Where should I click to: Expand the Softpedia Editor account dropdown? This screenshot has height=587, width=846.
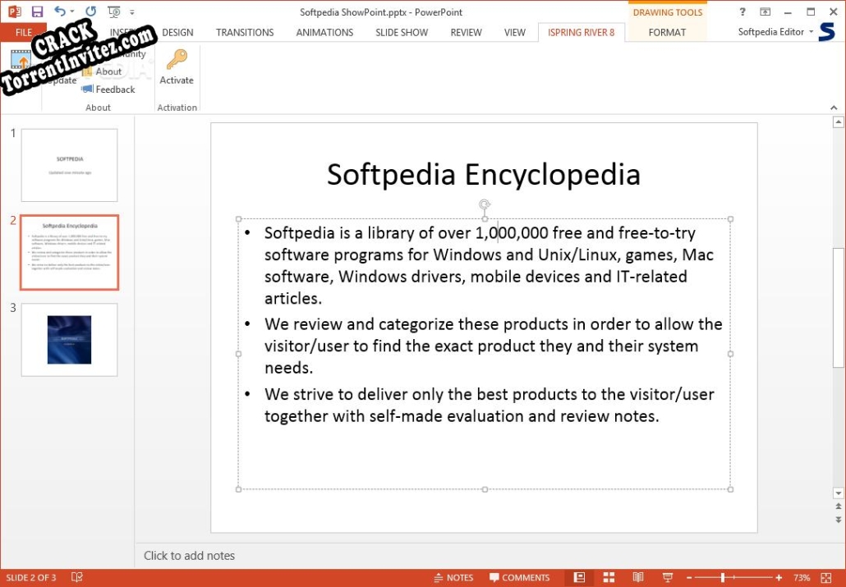pyautogui.click(x=812, y=32)
